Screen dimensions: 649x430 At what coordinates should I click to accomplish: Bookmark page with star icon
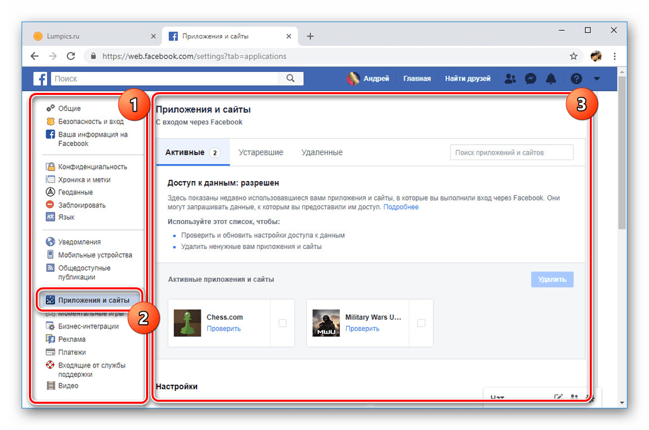click(x=574, y=57)
